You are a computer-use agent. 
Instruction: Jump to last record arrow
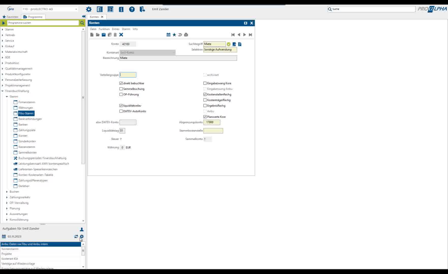coord(250,35)
